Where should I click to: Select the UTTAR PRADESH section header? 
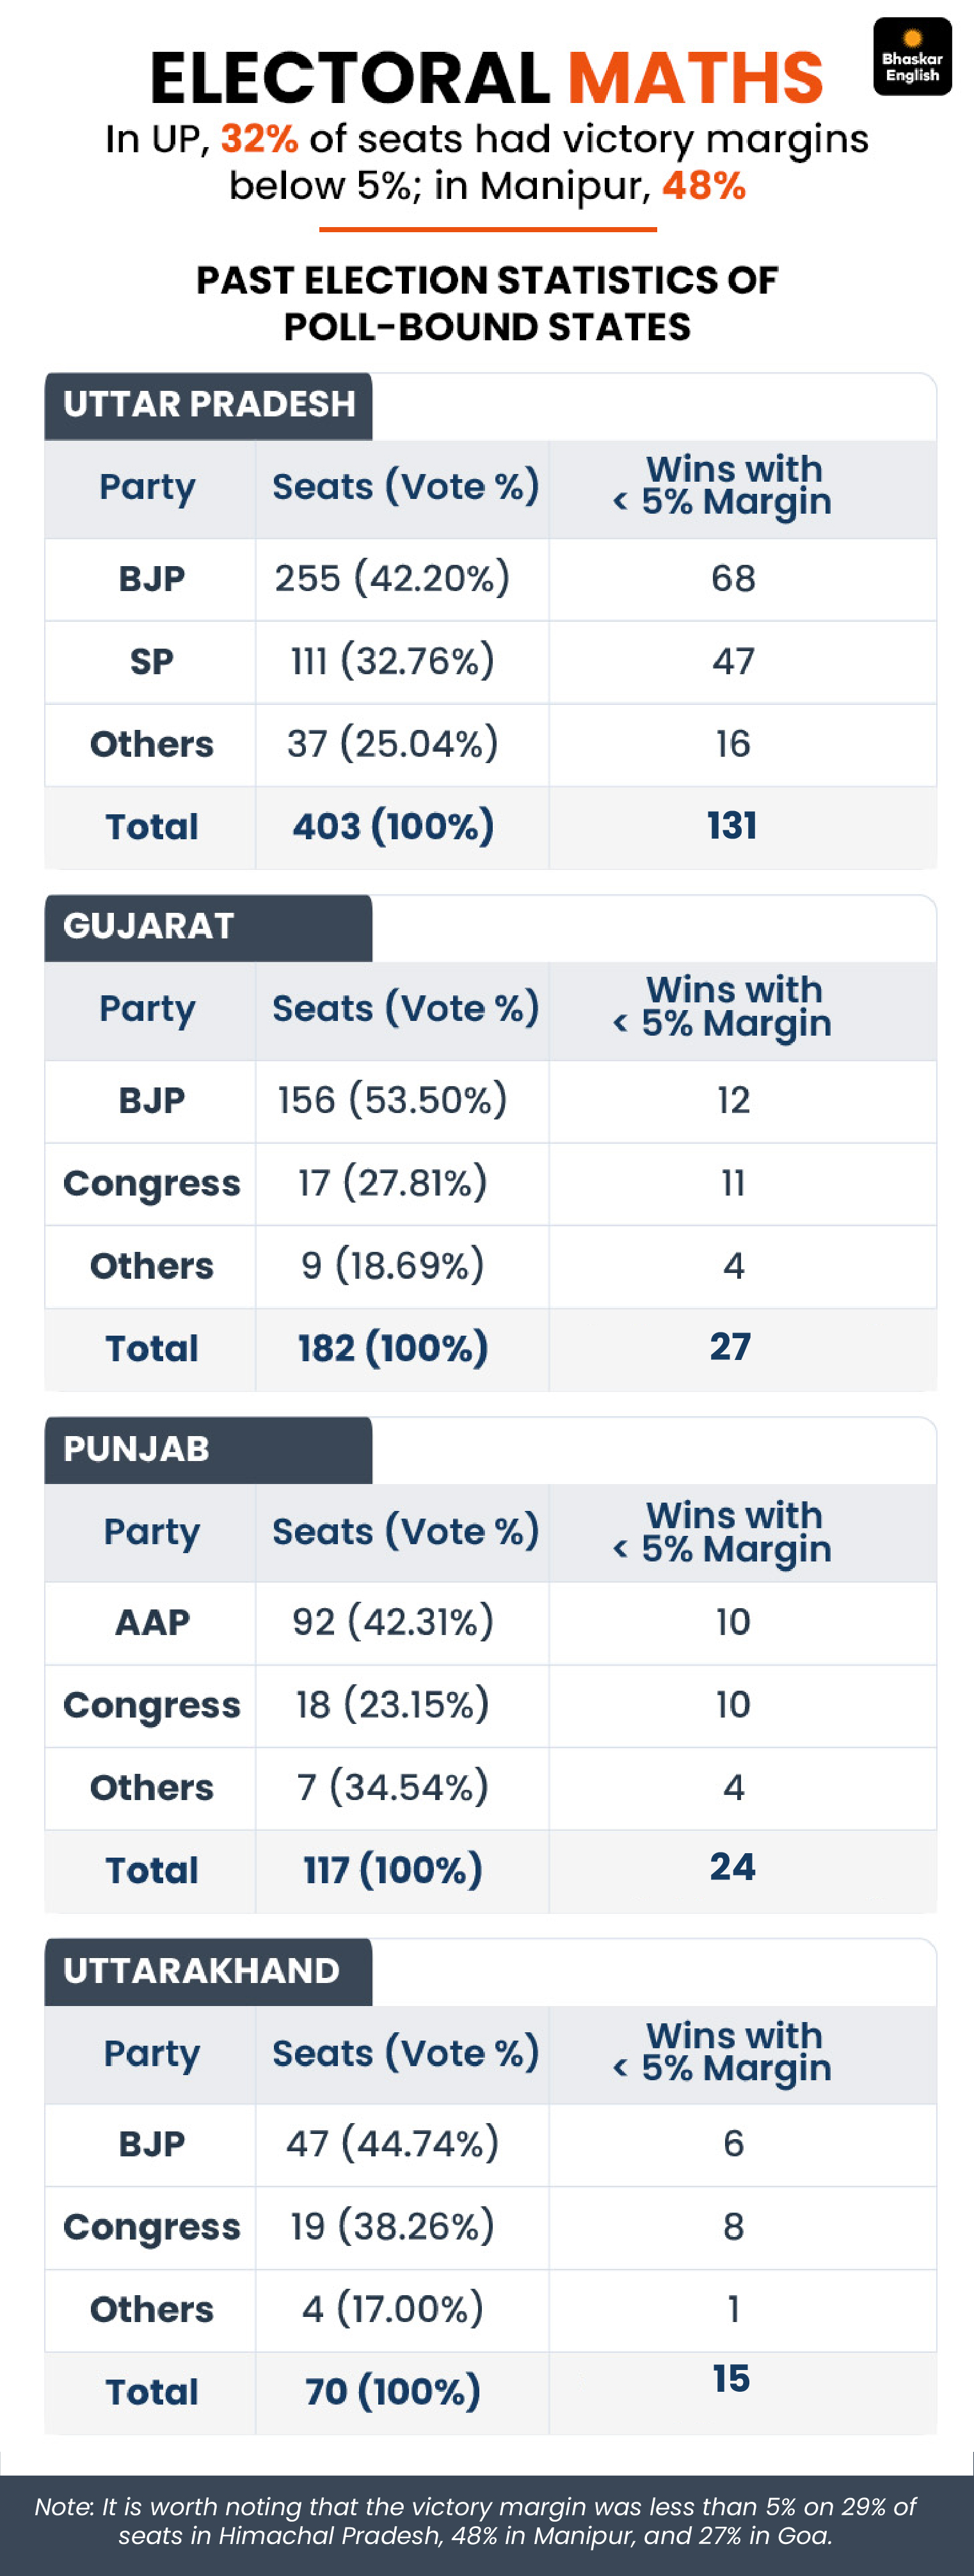coord(208,405)
